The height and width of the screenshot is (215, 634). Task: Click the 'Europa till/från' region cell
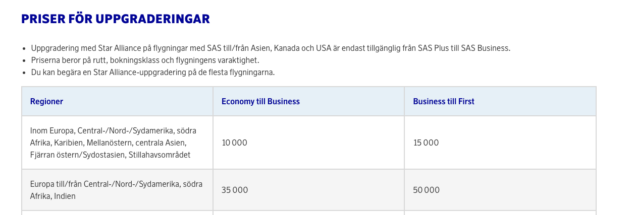point(117,190)
